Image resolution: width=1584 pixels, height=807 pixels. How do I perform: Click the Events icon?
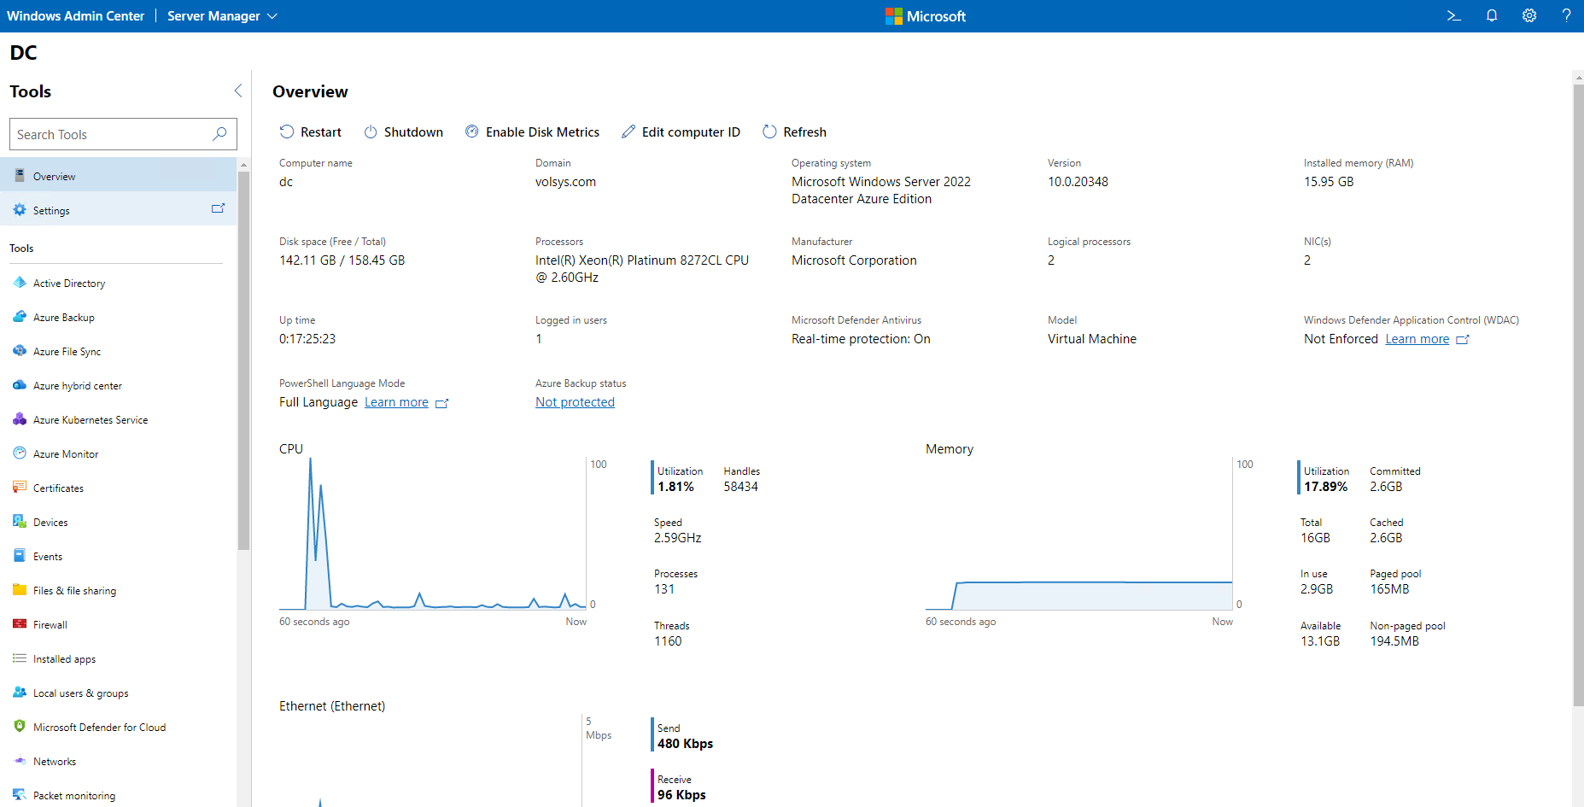20,556
